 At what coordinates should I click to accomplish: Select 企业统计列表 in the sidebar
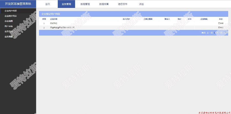tap(11, 16)
